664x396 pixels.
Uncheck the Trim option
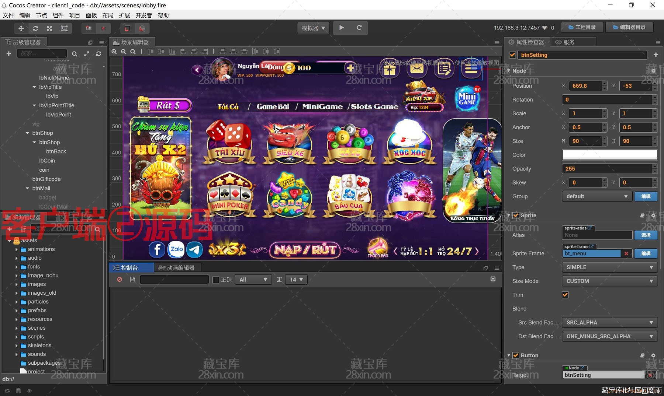565,295
